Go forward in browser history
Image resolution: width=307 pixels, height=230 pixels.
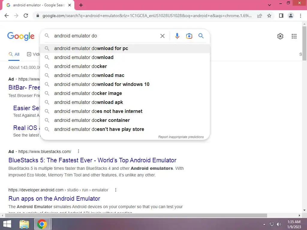pyautogui.click(x=16, y=16)
